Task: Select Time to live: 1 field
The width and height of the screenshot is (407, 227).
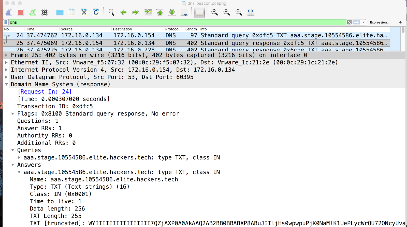Action: click(56, 202)
